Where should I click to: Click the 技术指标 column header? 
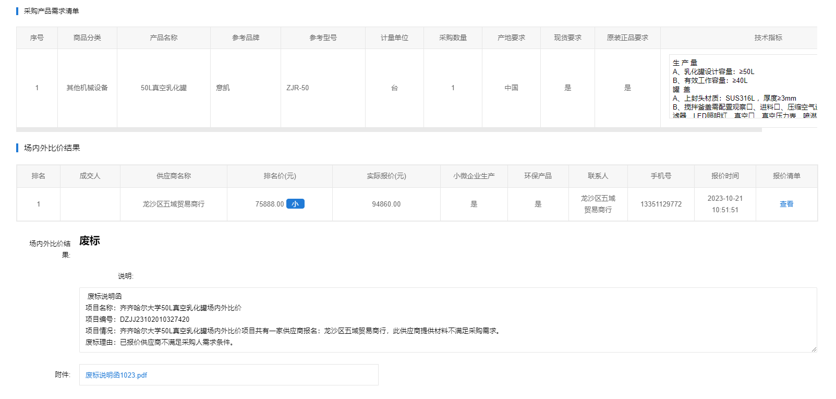[x=768, y=38]
